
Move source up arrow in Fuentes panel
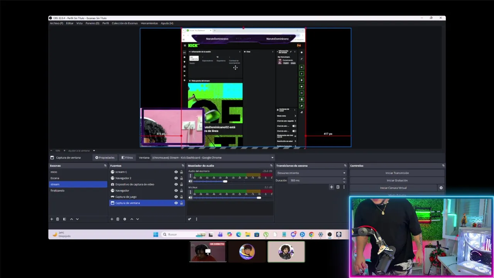pos(132,219)
